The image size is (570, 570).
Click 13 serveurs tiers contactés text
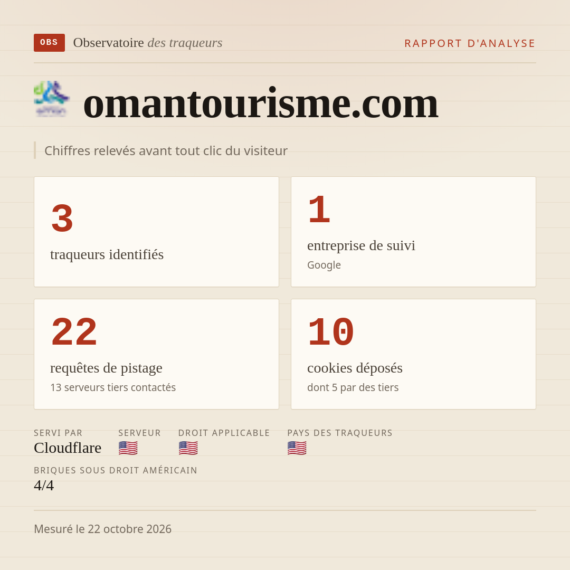click(113, 387)
